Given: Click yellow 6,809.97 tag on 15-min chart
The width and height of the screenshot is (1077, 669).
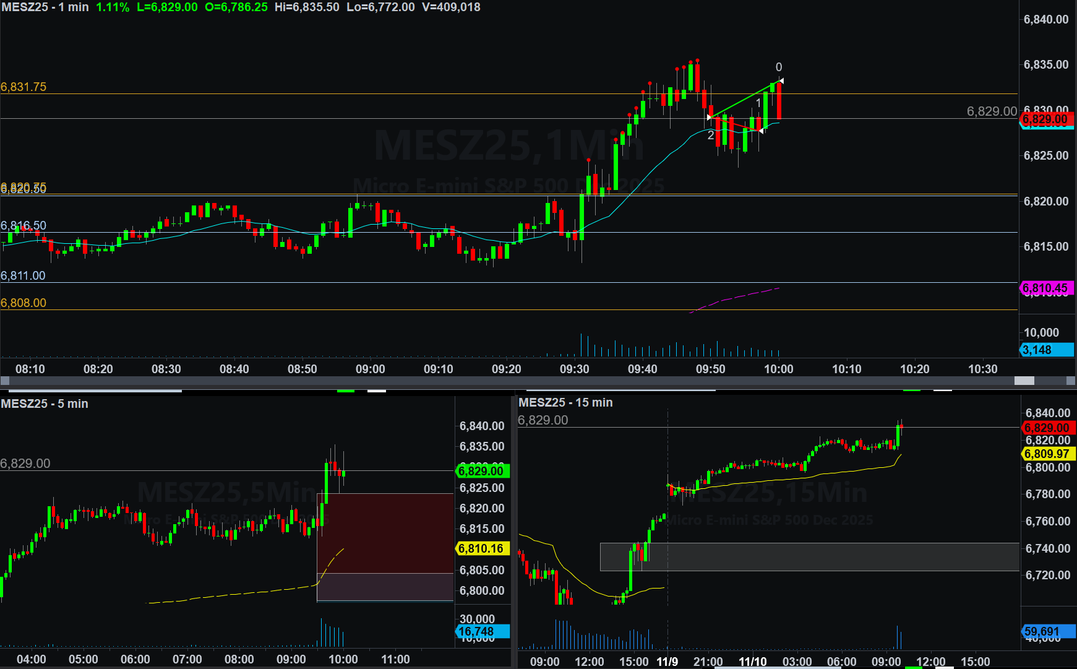Looking at the screenshot, I should tap(1048, 454).
